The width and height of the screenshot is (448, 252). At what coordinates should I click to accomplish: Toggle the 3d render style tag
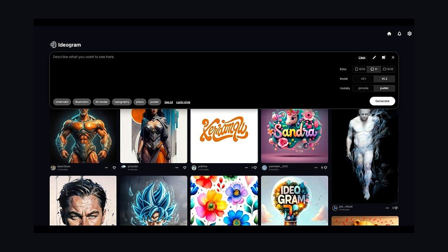[102, 102]
